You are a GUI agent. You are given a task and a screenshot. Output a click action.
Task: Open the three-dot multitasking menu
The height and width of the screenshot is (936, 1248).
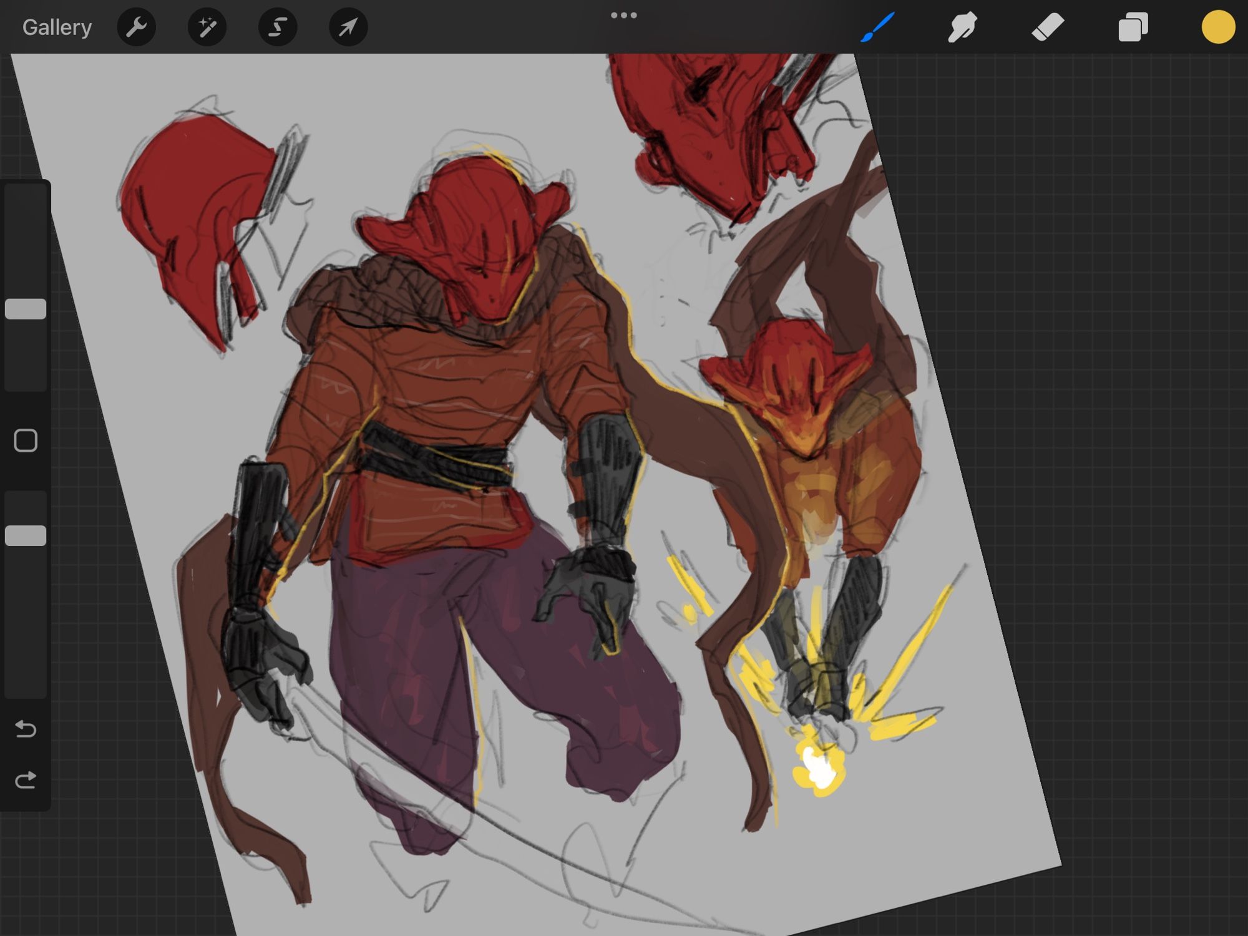pos(624,16)
